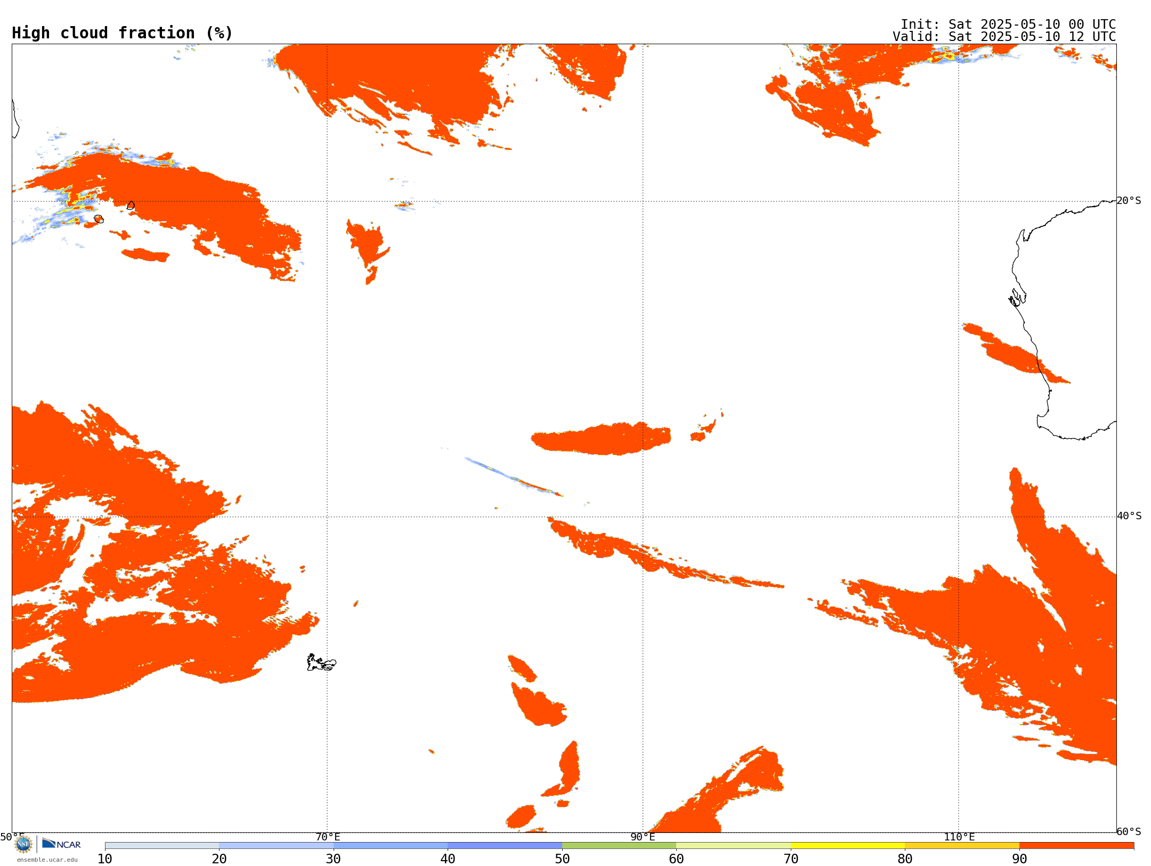Screen dimensions: 1151x866
Task: Click the Shark Bay inlet on Australia's coastline
Action: 1017,297
